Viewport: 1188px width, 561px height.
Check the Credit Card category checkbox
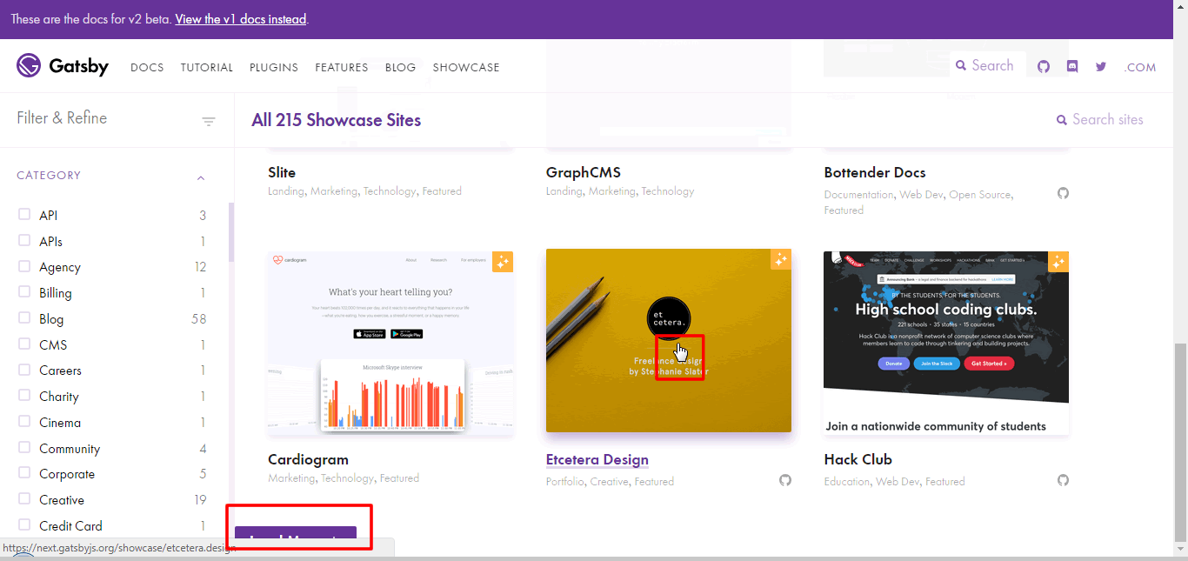(24, 525)
